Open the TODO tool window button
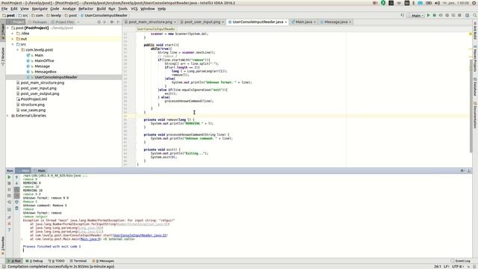The width and height of the screenshot is (478, 269). [x=56, y=261]
